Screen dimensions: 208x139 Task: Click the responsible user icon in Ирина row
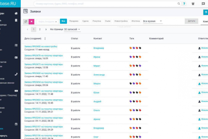(199, 57)
